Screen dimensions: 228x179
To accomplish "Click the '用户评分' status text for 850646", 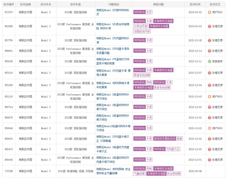I will click(x=217, y=128).
